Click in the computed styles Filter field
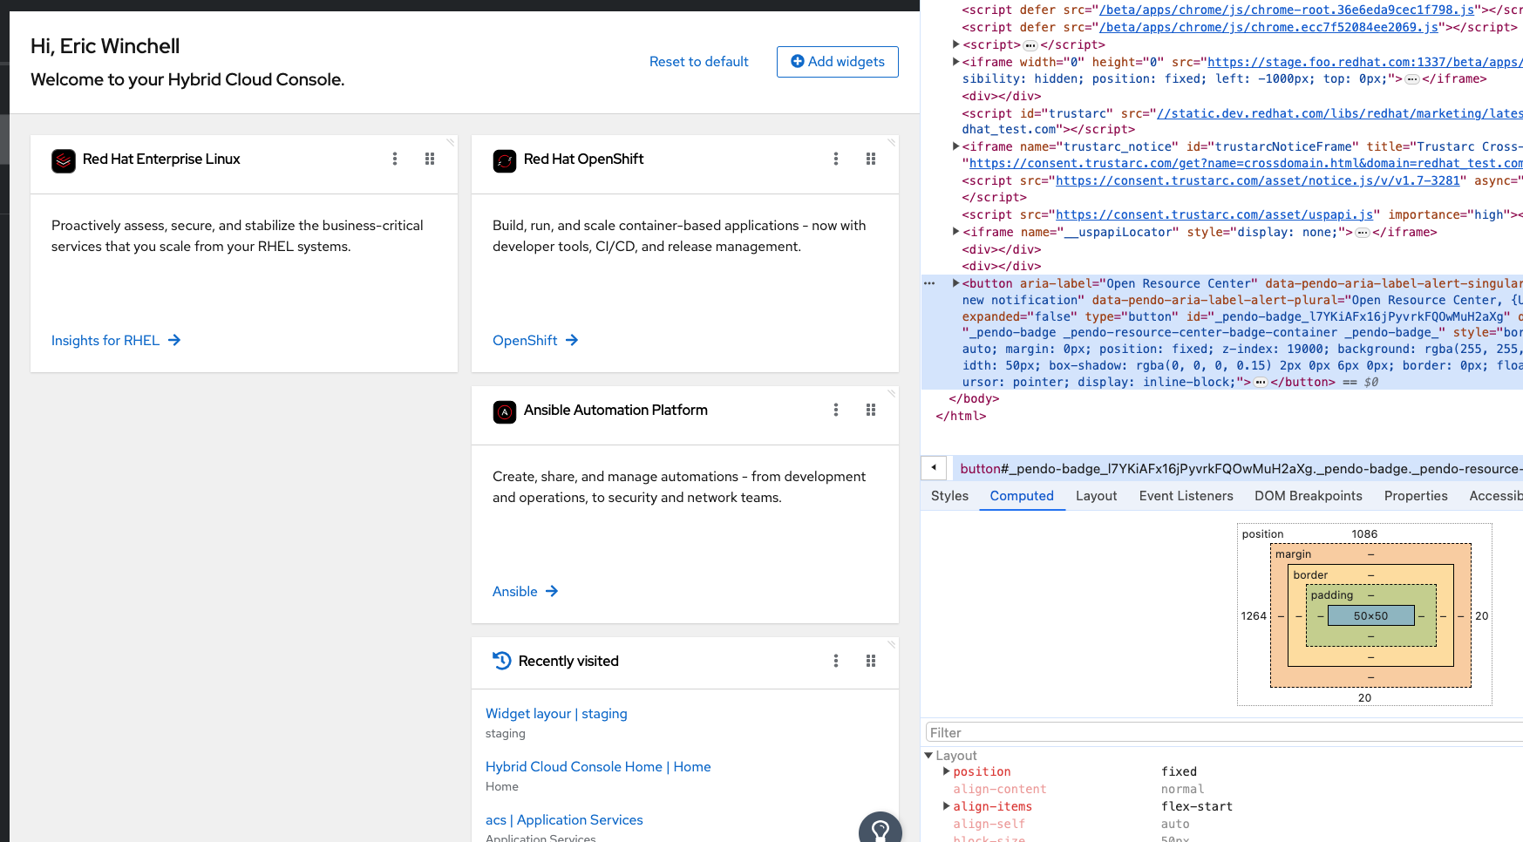Image resolution: width=1523 pixels, height=842 pixels. pos(1224,733)
